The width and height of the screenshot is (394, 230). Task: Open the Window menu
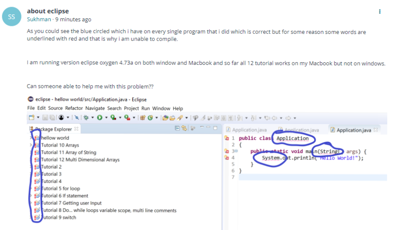point(161,108)
